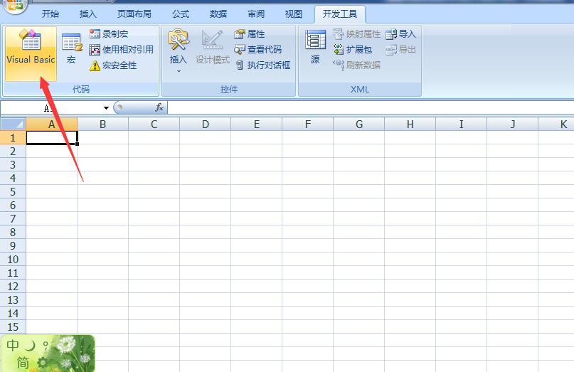Image resolution: width=574 pixels, height=372 pixels.
Task: Toggle 设计模式 design mode
Action: (213, 48)
